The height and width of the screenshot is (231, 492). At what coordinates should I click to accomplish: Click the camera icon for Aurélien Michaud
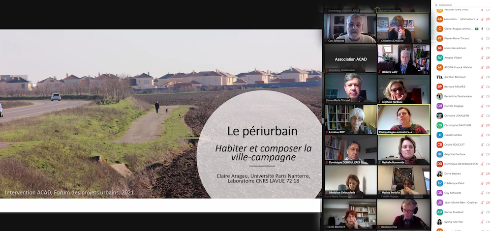[x=488, y=77]
